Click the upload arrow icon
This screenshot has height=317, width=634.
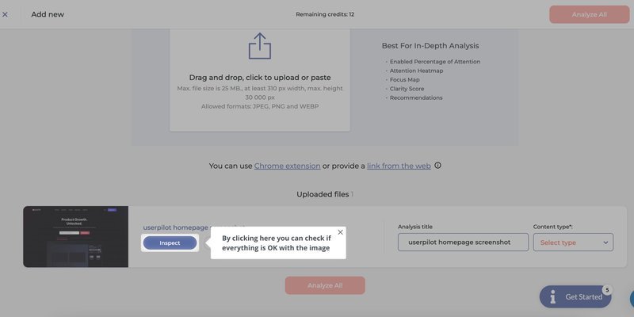tap(259, 47)
